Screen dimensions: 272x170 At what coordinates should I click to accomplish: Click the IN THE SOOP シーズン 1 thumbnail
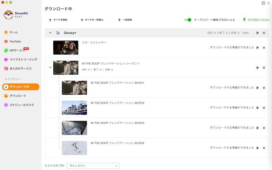pos(66,68)
